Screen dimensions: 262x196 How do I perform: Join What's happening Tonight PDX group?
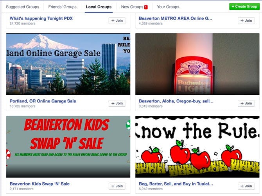(117, 21)
